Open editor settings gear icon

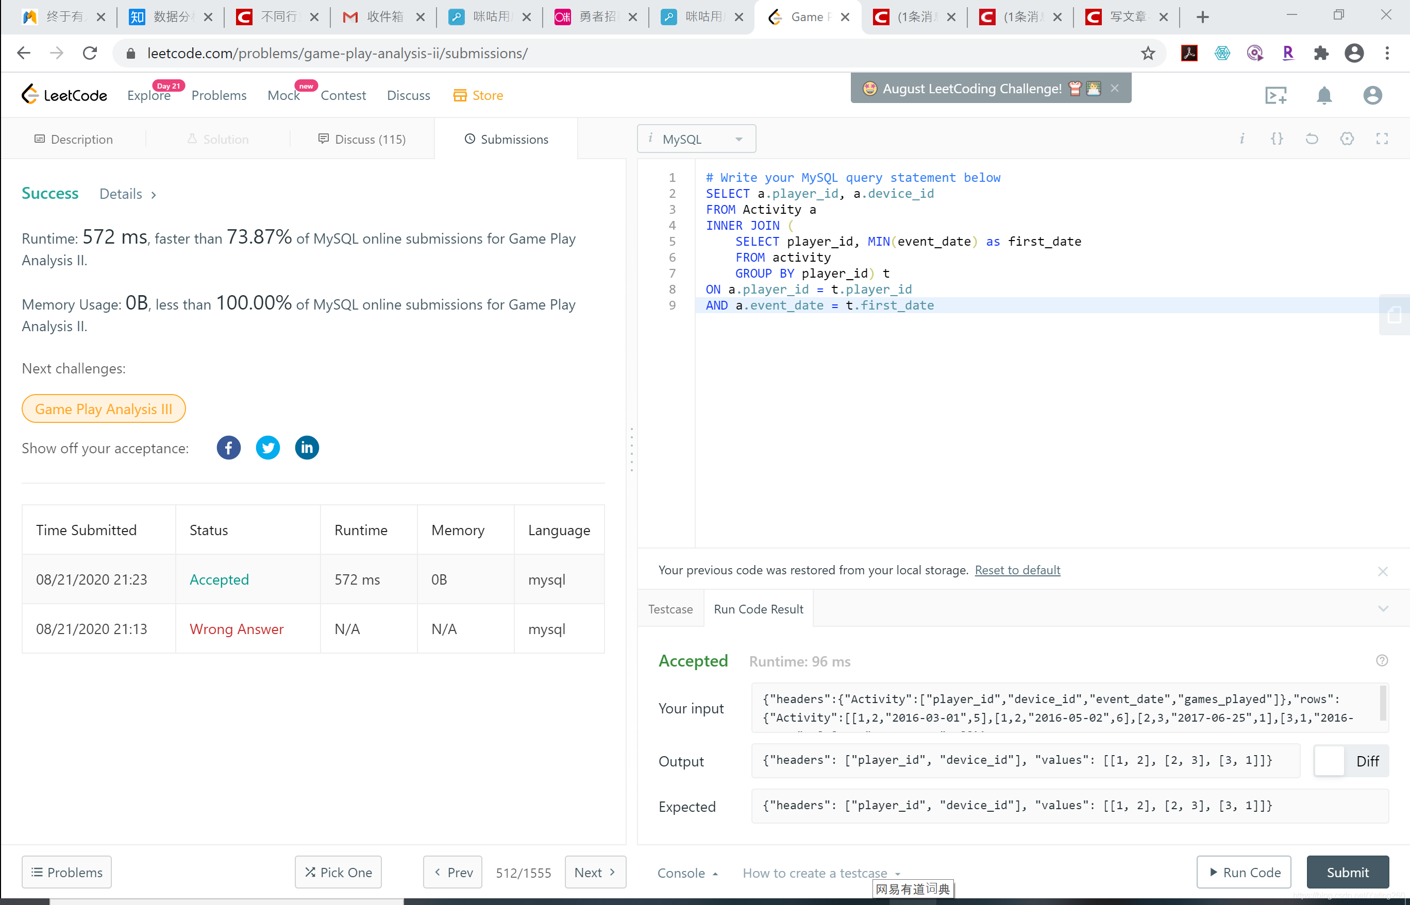[1347, 139]
